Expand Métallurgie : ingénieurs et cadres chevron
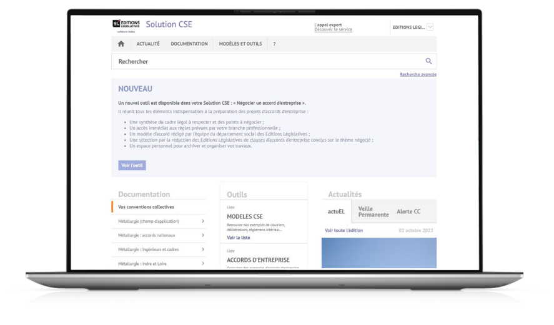This screenshot has width=554, height=325. [203, 250]
